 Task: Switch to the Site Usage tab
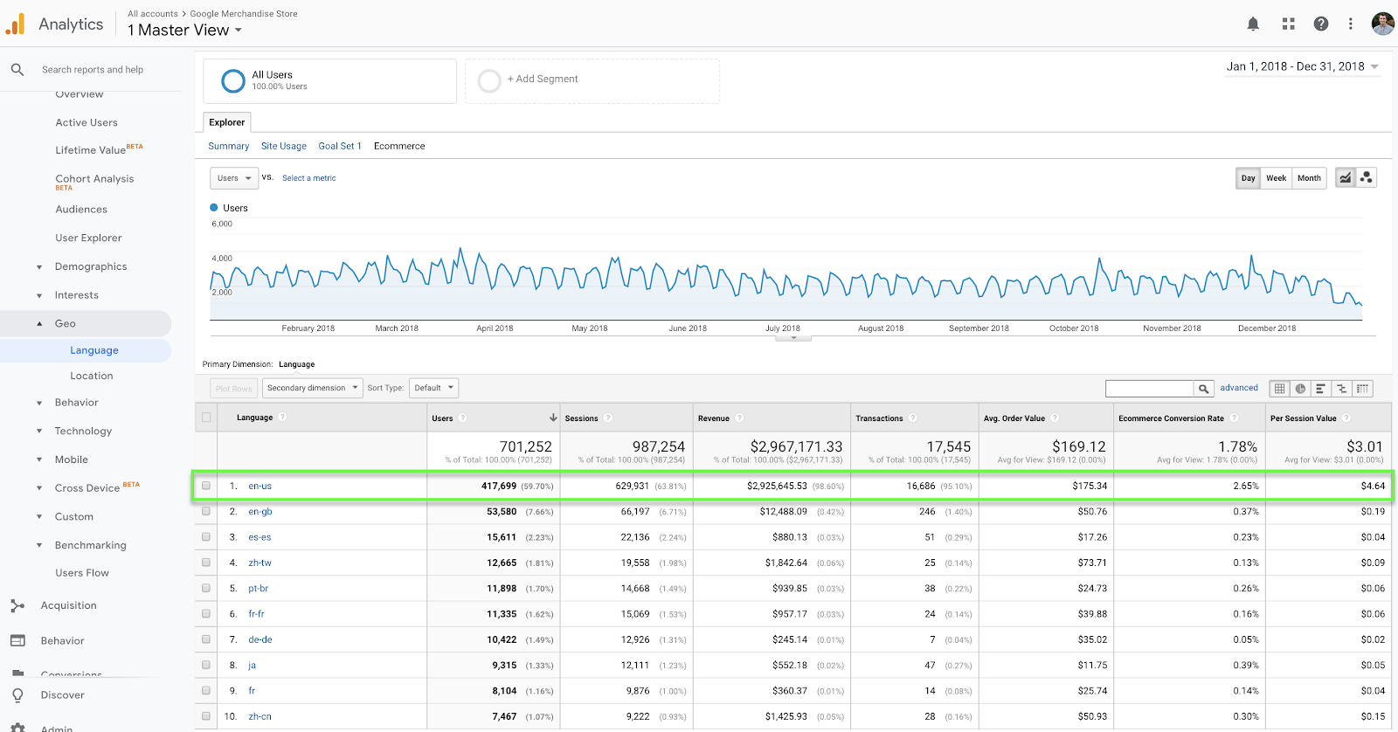(284, 146)
